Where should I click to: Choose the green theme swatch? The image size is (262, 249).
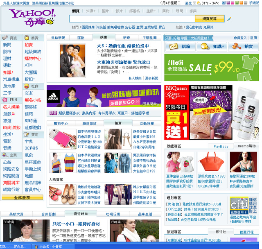237,3
